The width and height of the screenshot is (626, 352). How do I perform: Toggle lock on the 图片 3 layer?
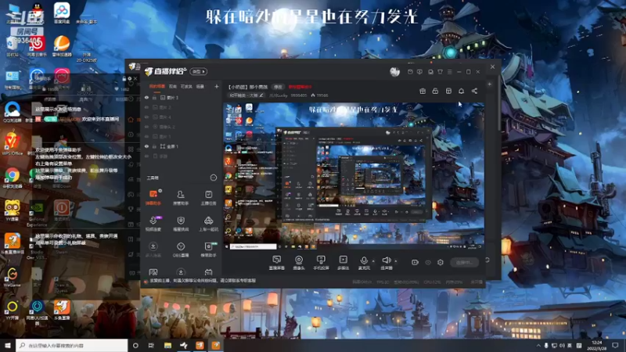pos(154,97)
